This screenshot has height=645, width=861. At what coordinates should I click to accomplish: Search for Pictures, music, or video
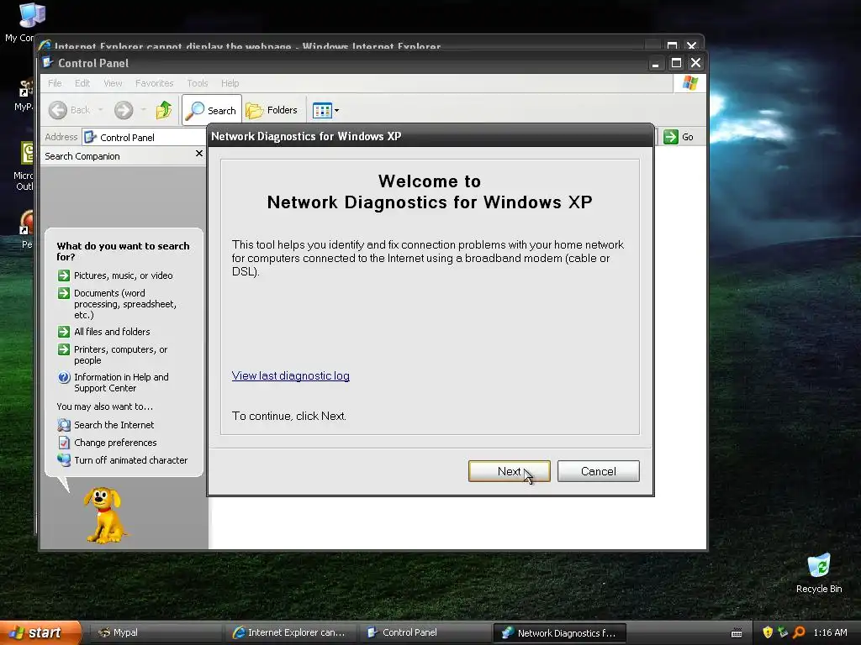click(123, 275)
